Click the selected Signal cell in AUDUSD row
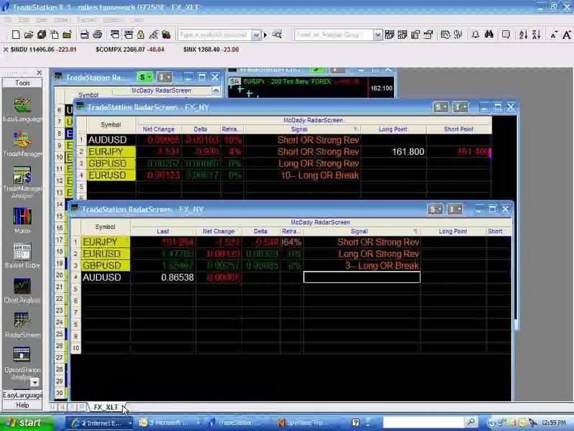The image size is (574, 431). point(362,277)
